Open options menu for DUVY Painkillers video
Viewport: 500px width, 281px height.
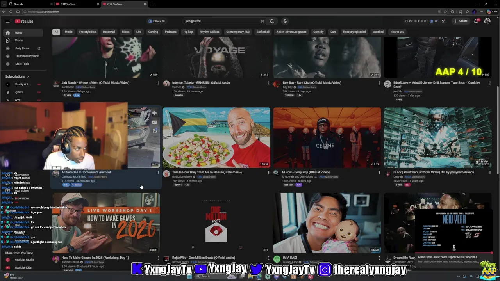point(490,172)
